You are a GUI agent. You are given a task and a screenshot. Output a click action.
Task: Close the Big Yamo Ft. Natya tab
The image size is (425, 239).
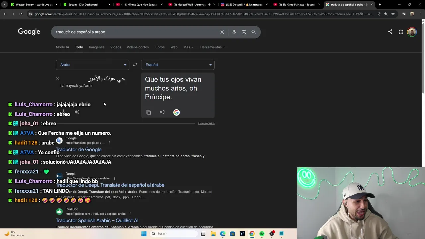(x=319, y=5)
